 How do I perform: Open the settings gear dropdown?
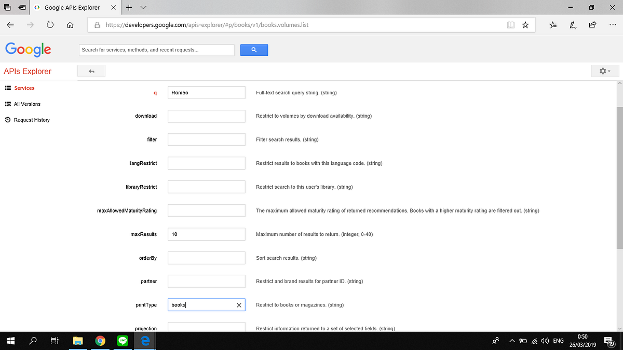pyautogui.click(x=604, y=71)
